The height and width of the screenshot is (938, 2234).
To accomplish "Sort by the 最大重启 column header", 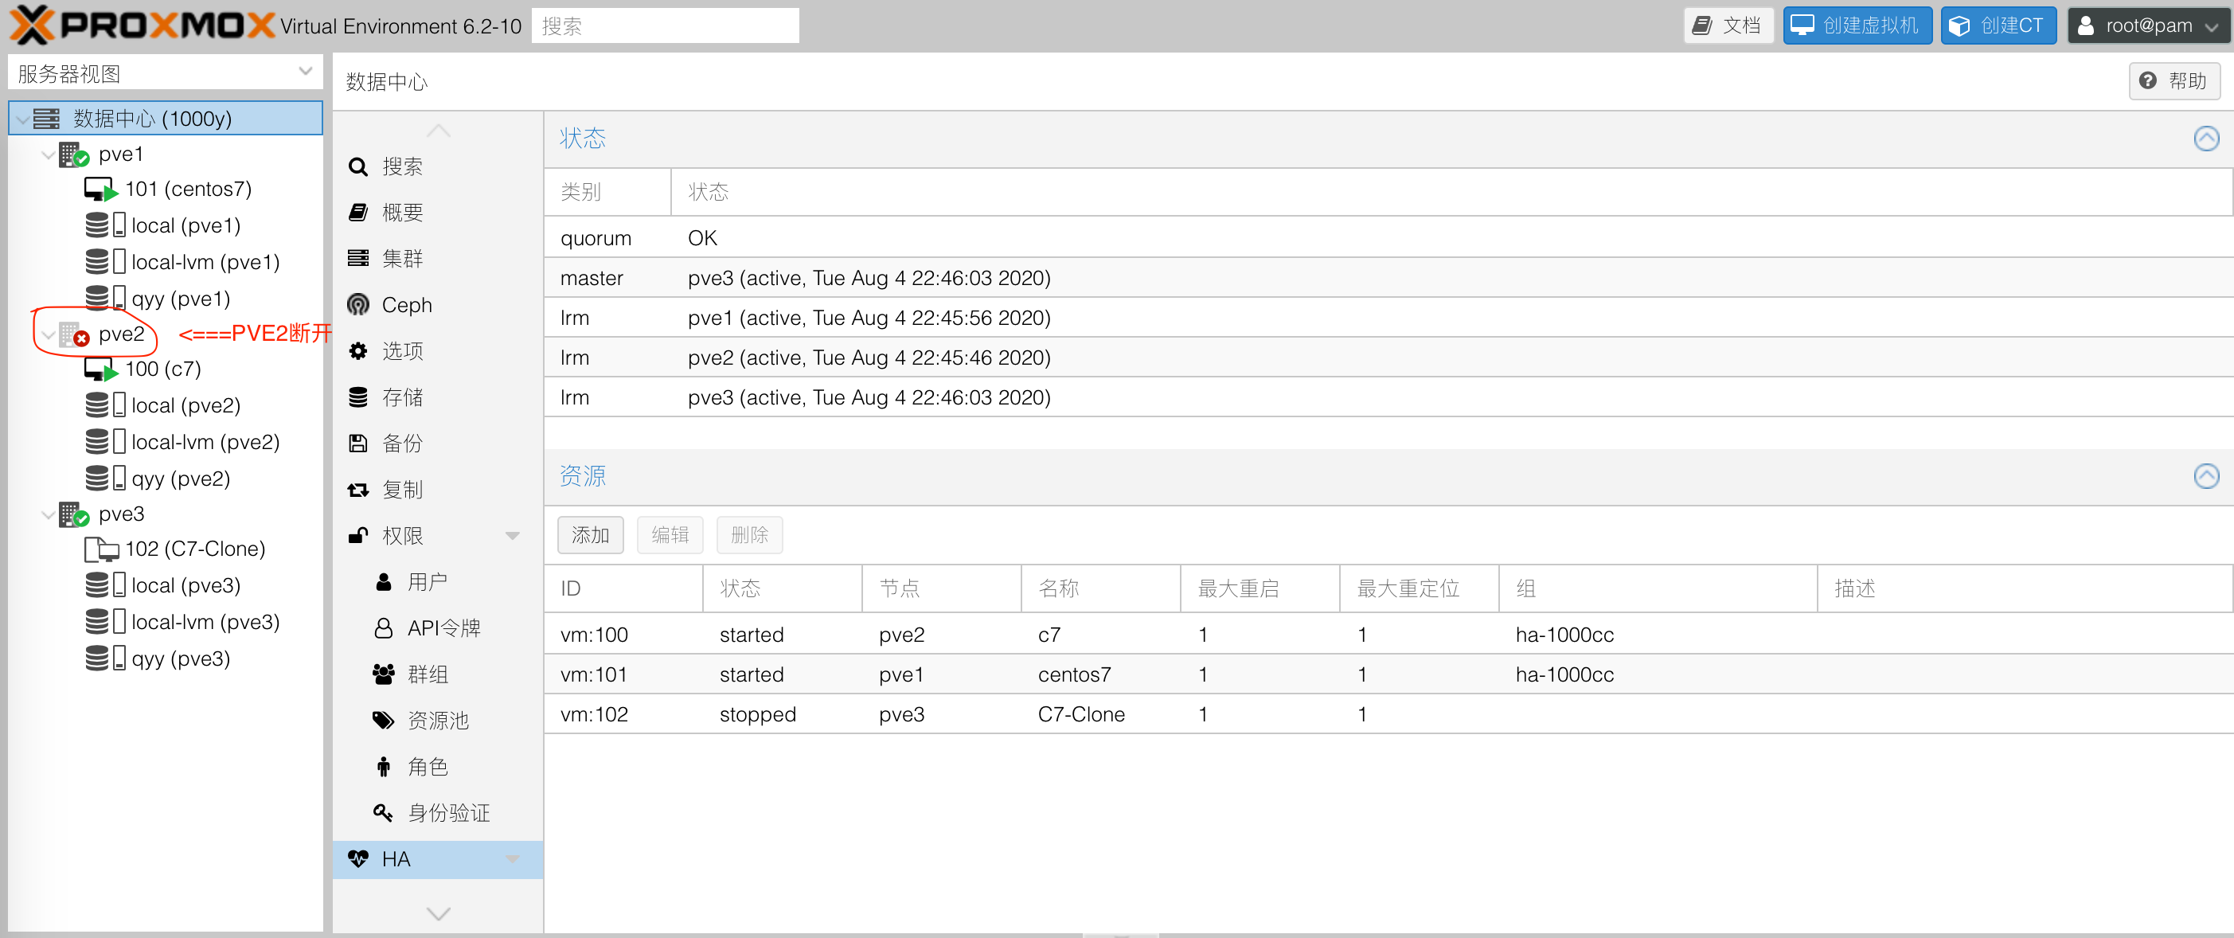I will 1260,588.
